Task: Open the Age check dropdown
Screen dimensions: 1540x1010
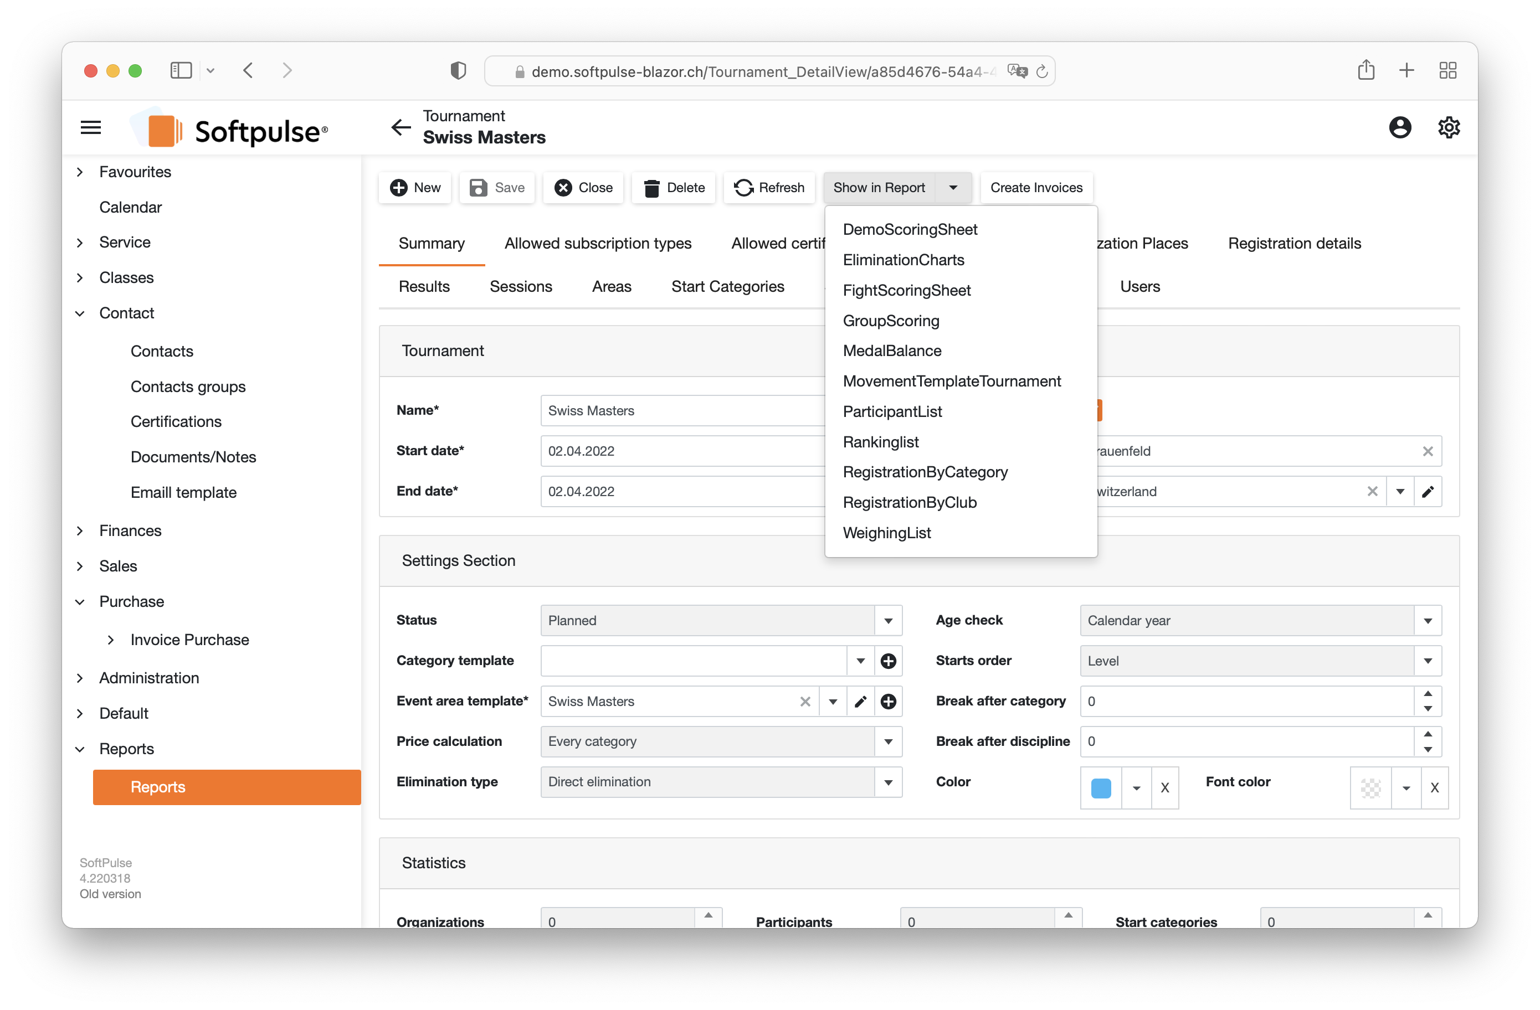Action: pyautogui.click(x=1428, y=620)
